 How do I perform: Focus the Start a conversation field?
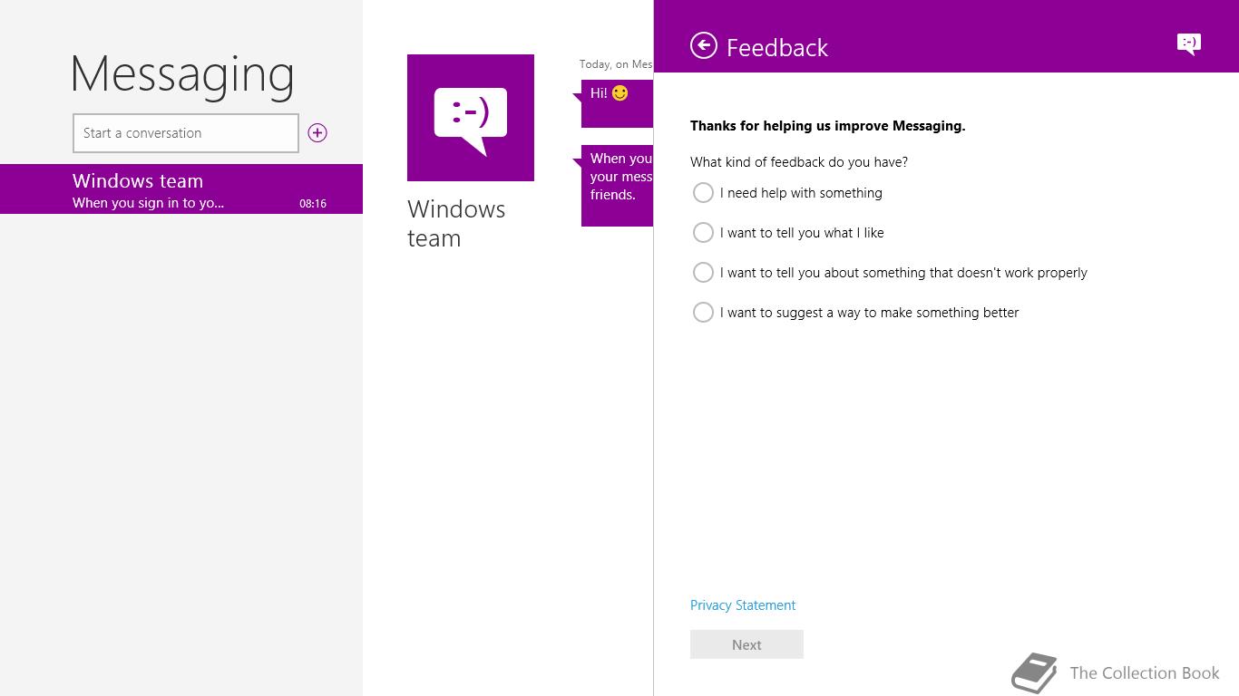(186, 133)
